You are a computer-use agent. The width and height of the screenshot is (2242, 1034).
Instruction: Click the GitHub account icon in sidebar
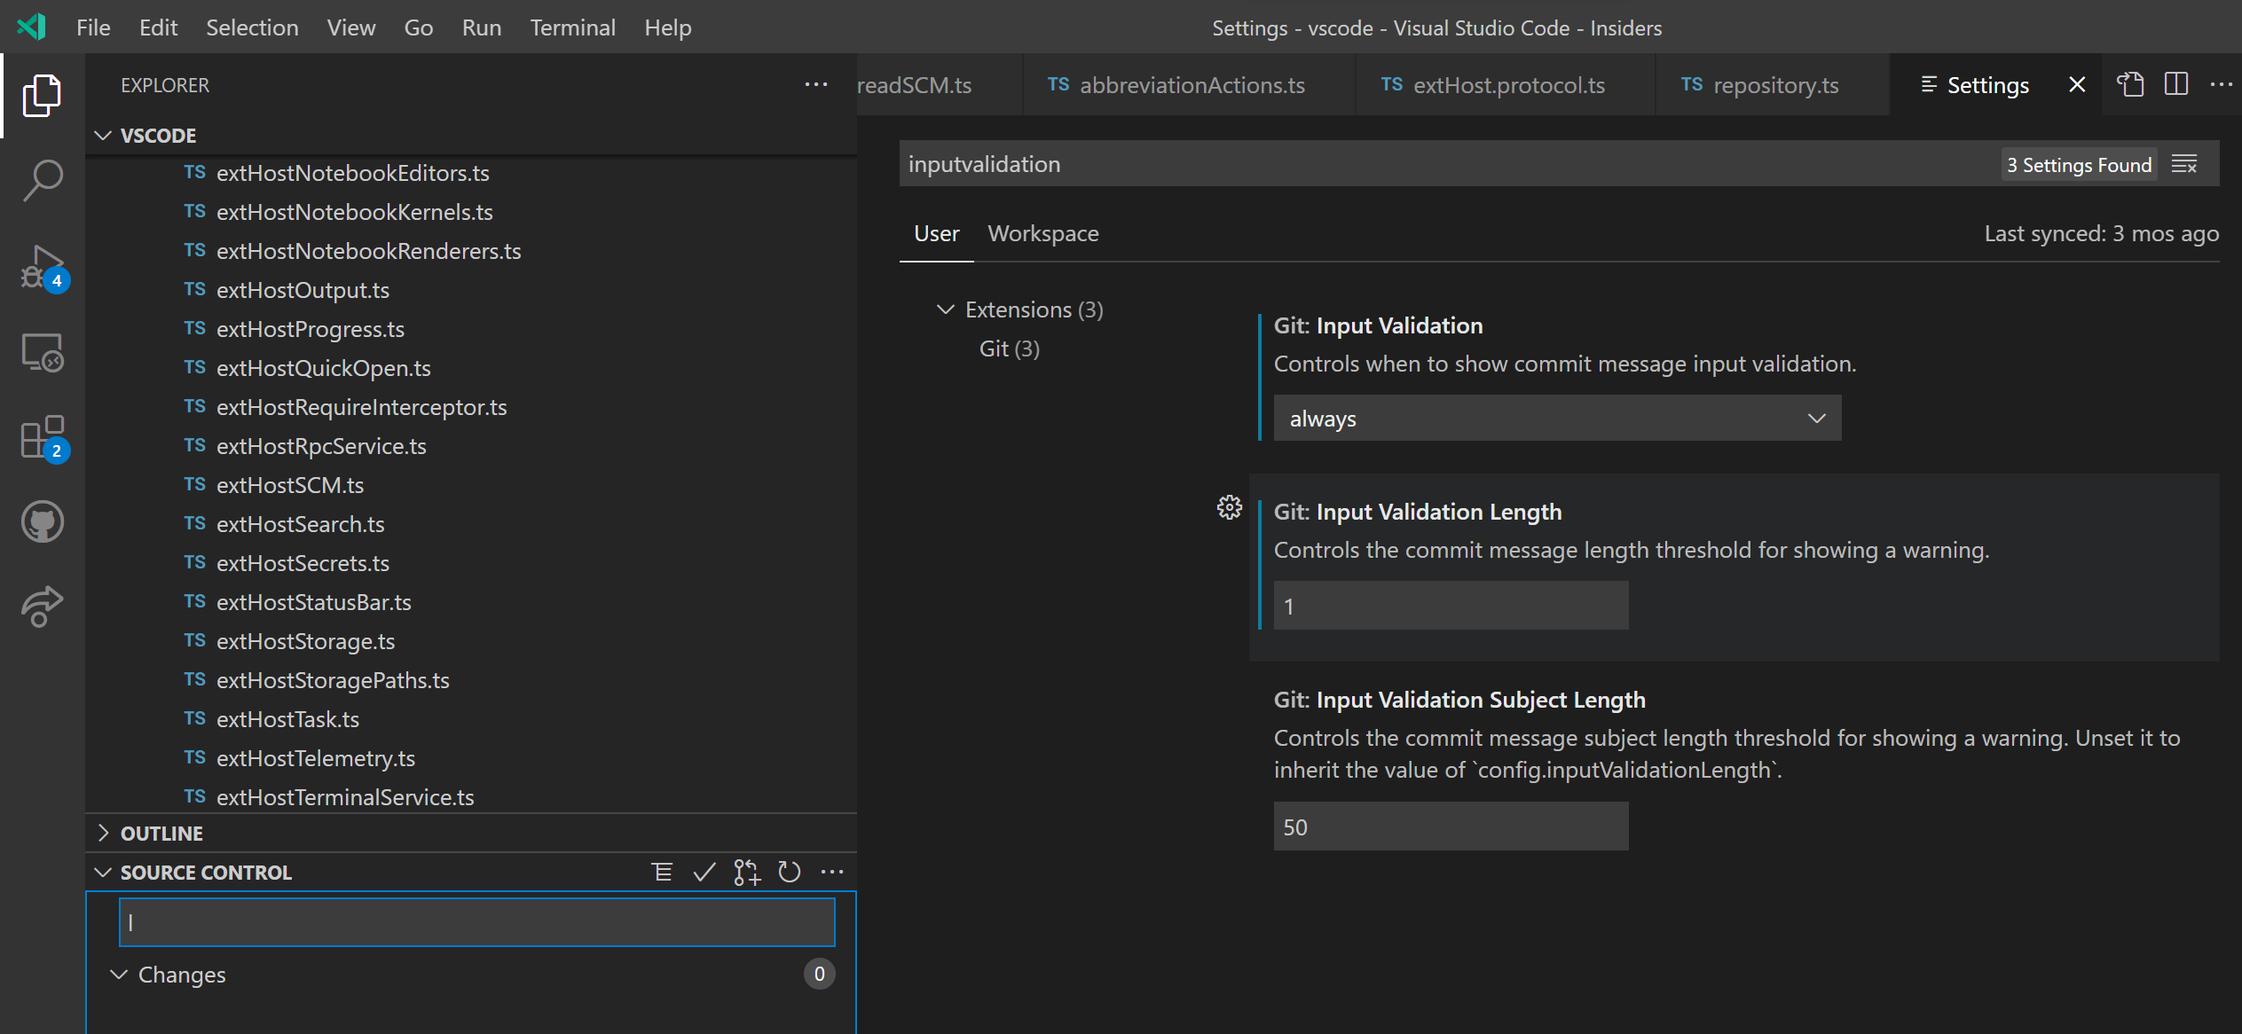(x=42, y=521)
